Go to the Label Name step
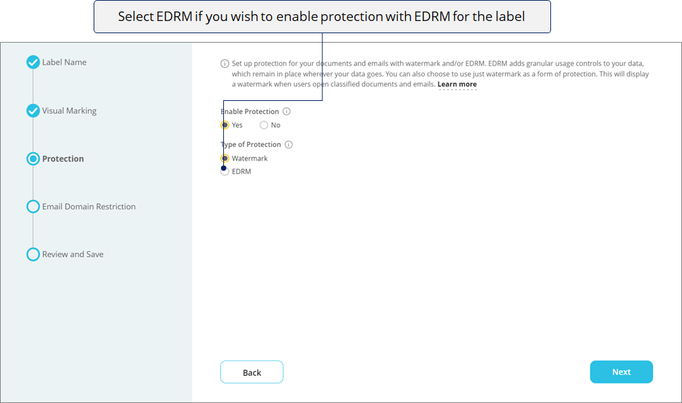The height and width of the screenshot is (403, 682). [x=64, y=62]
